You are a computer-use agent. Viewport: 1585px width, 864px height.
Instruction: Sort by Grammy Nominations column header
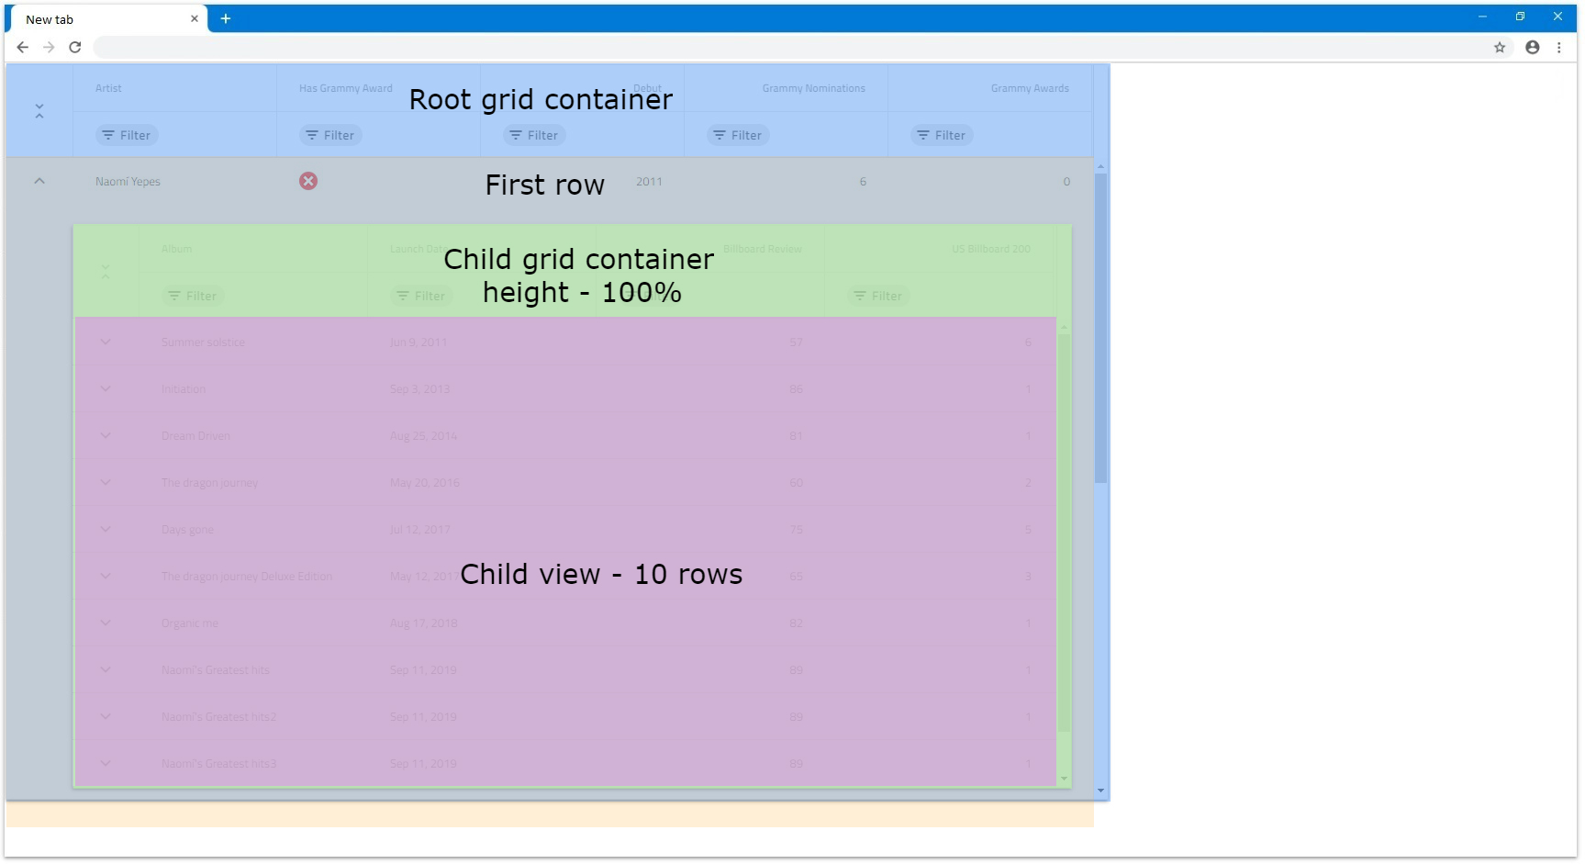pyautogui.click(x=813, y=88)
